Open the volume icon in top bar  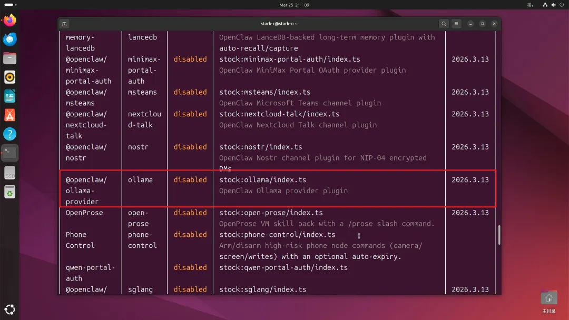(553, 5)
